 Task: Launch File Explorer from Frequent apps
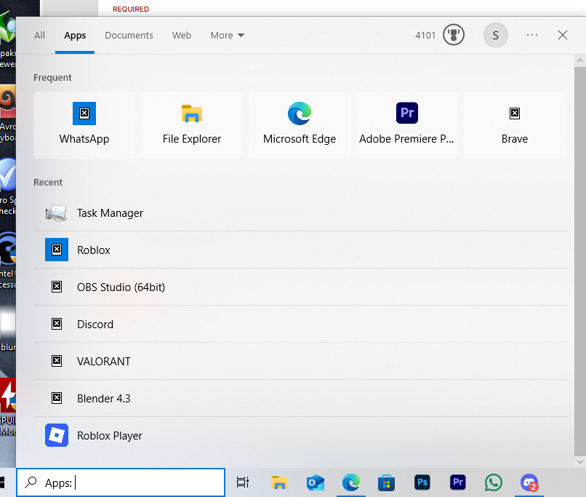click(x=192, y=125)
